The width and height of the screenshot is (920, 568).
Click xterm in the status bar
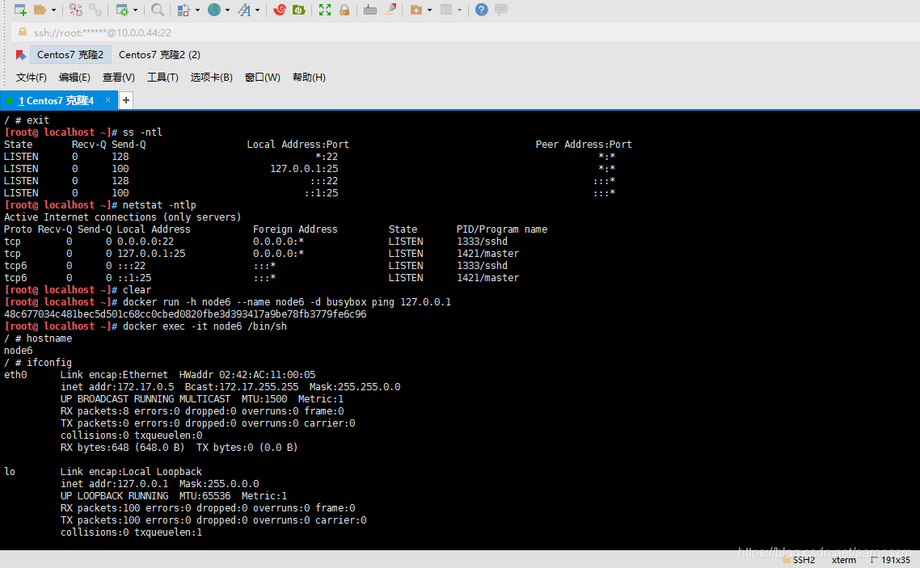pos(844,560)
